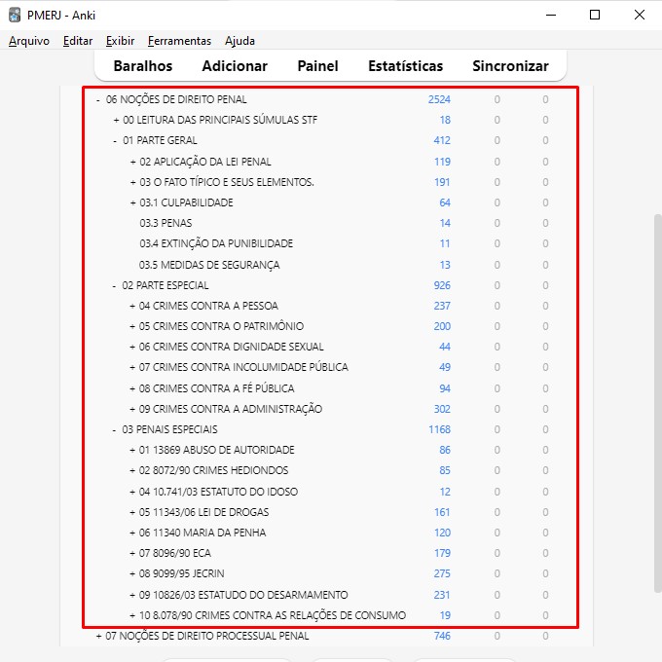Expand 08 CRIMES CONTRA A FÉ PÚBLICA
The width and height of the screenshot is (662, 662).
tap(132, 388)
